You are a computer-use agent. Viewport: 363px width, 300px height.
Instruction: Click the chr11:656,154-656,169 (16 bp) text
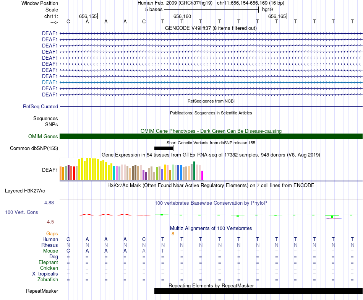pyautogui.click(x=251, y=3)
